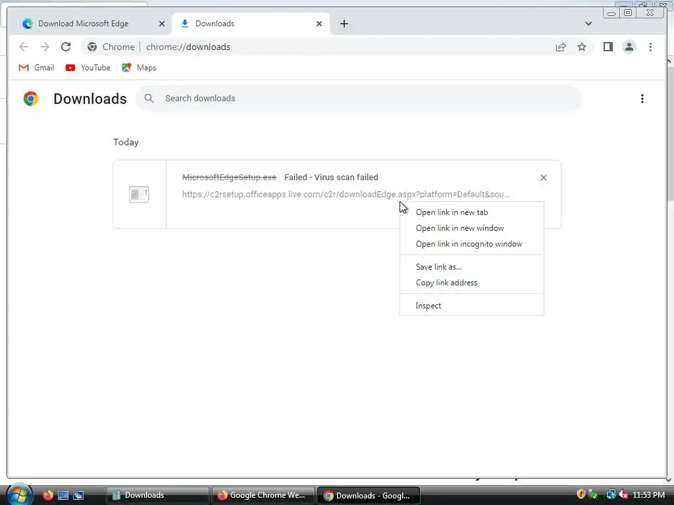674x505 pixels.
Task: Open the Downloads page more-actions menu
Action: (x=642, y=99)
